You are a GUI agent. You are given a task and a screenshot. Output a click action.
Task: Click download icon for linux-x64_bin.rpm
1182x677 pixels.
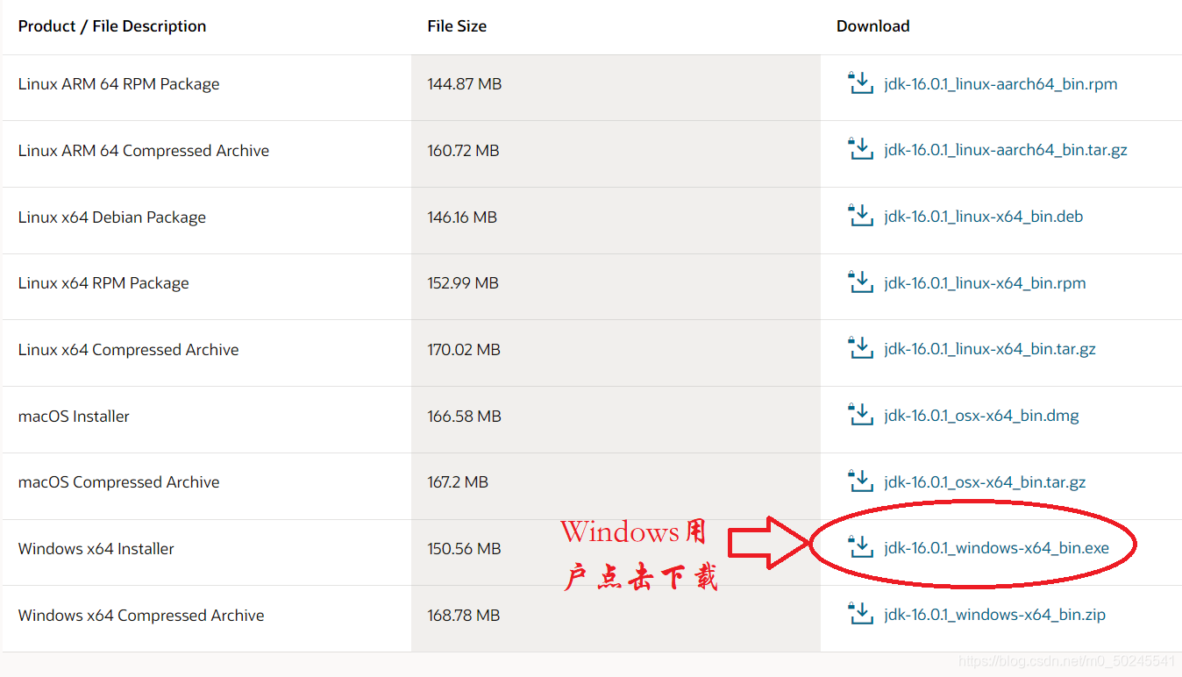coord(861,282)
